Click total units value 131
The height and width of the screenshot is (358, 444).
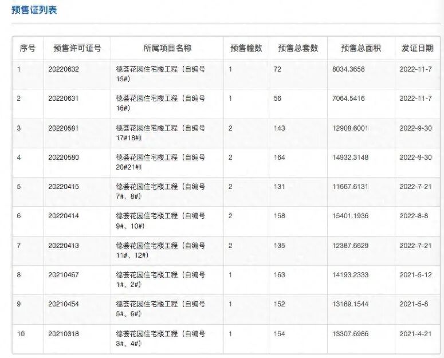point(279,187)
